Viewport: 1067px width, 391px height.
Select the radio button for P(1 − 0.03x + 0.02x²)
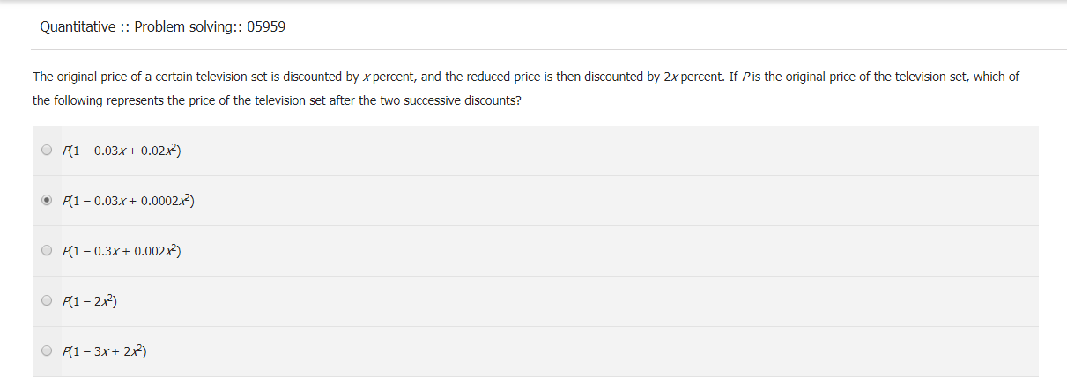point(47,151)
